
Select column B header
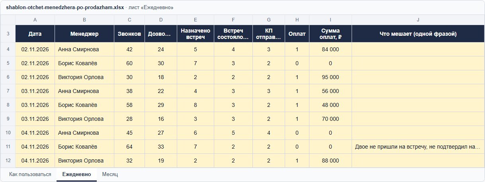[84, 20]
